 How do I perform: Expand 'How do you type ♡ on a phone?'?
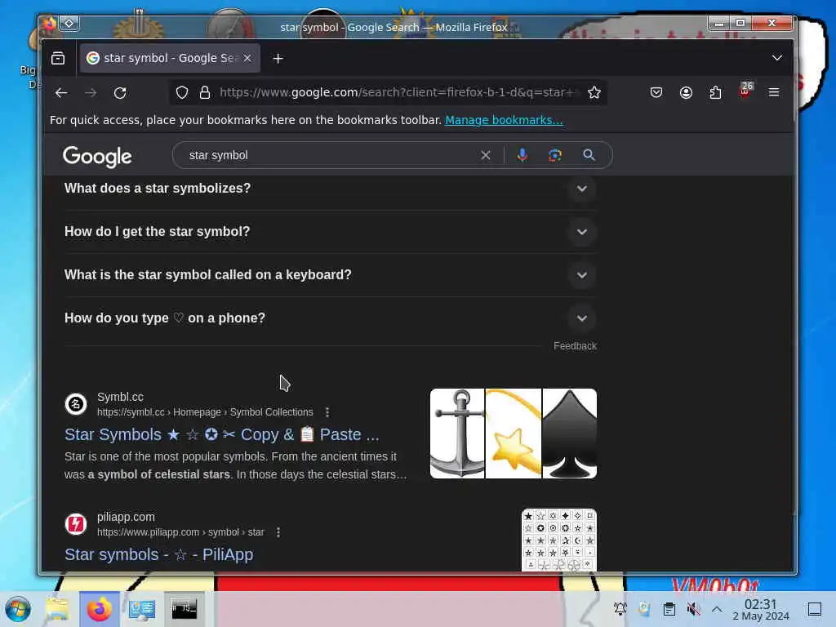(330, 318)
